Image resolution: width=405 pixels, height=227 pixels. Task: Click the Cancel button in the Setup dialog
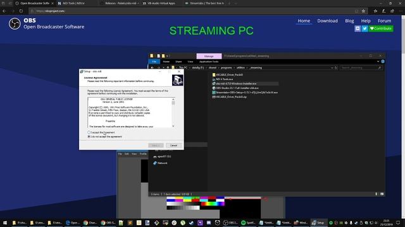[173, 146]
